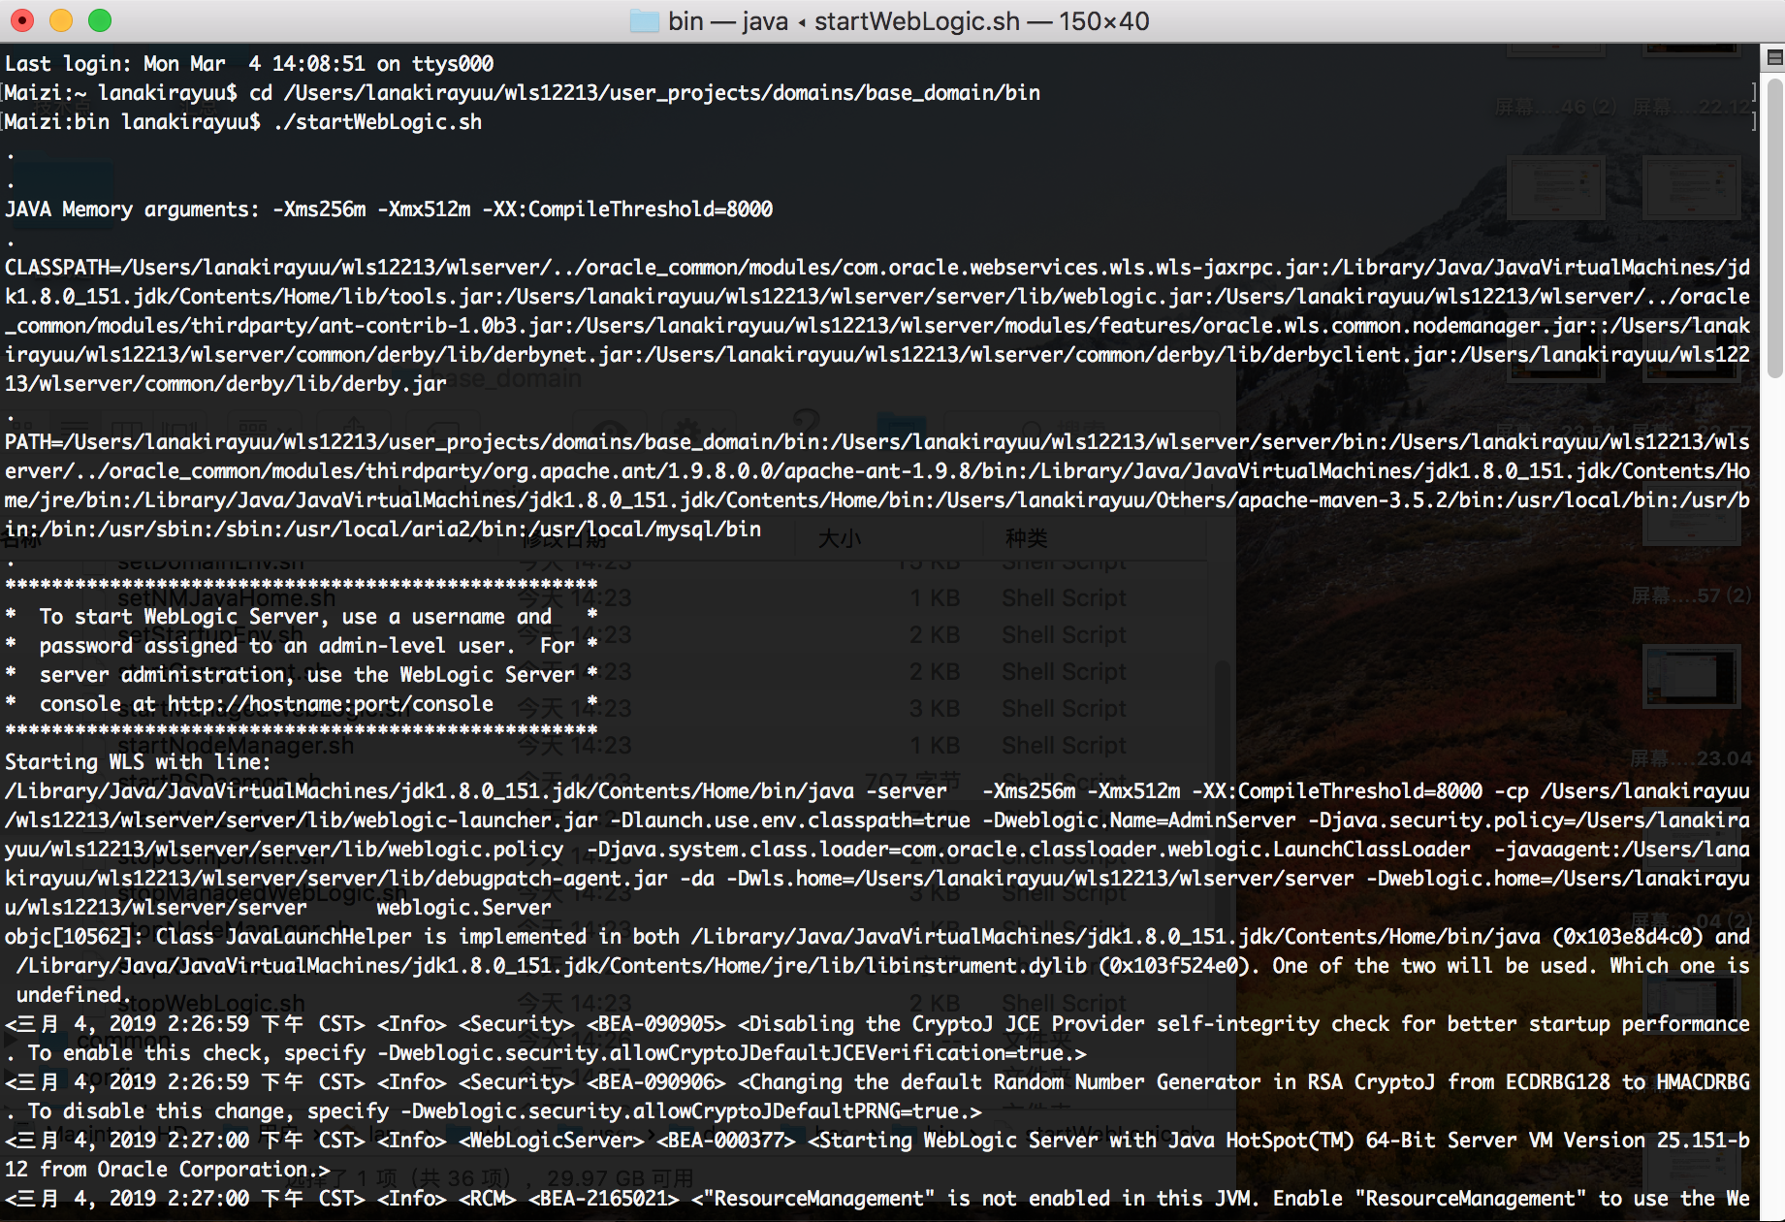
Task: Click the '-Dweblogic.Name=AdminServer' argument
Action: click(1138, 820)
